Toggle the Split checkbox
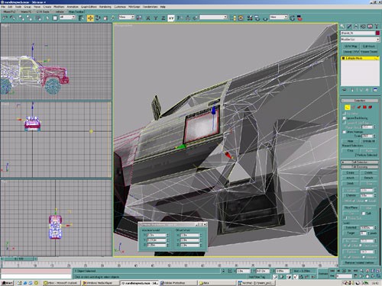Screen dimensions: 382x286 coord(364,214)
